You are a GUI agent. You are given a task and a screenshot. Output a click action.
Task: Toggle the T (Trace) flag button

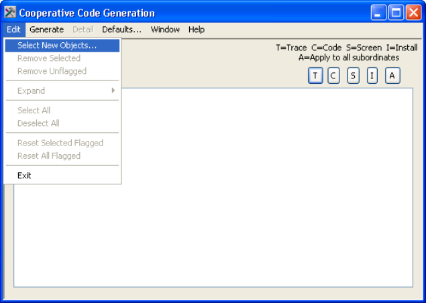tap(315, 76)
